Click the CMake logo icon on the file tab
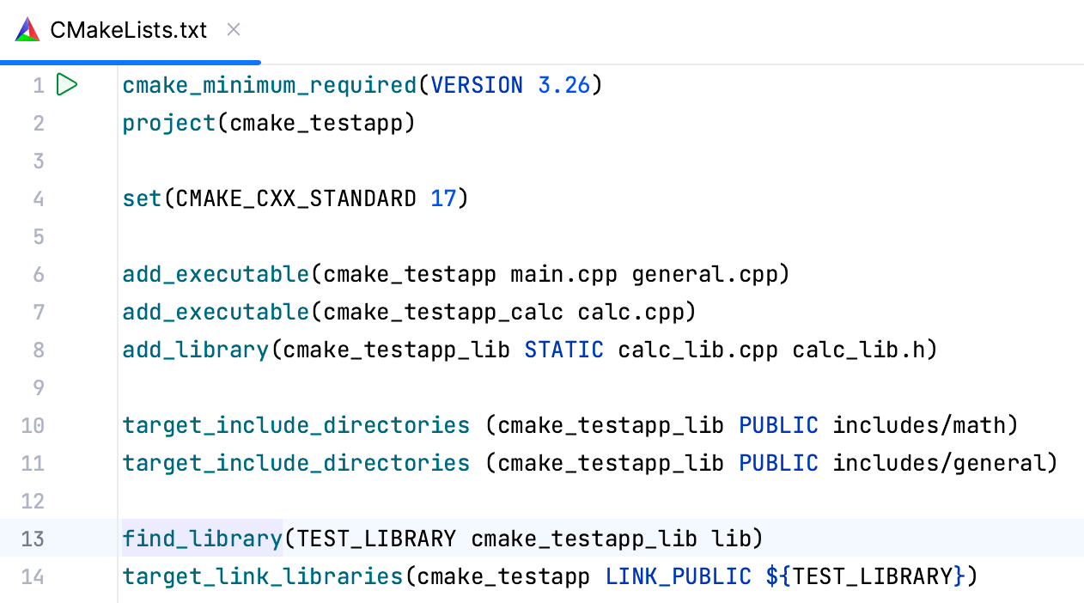This screenshot has height=603, width=1084. 27,29
